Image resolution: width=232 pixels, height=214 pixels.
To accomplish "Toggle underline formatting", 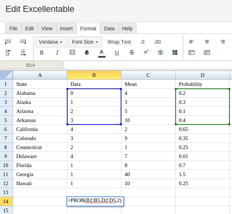I will coord(117,53).
